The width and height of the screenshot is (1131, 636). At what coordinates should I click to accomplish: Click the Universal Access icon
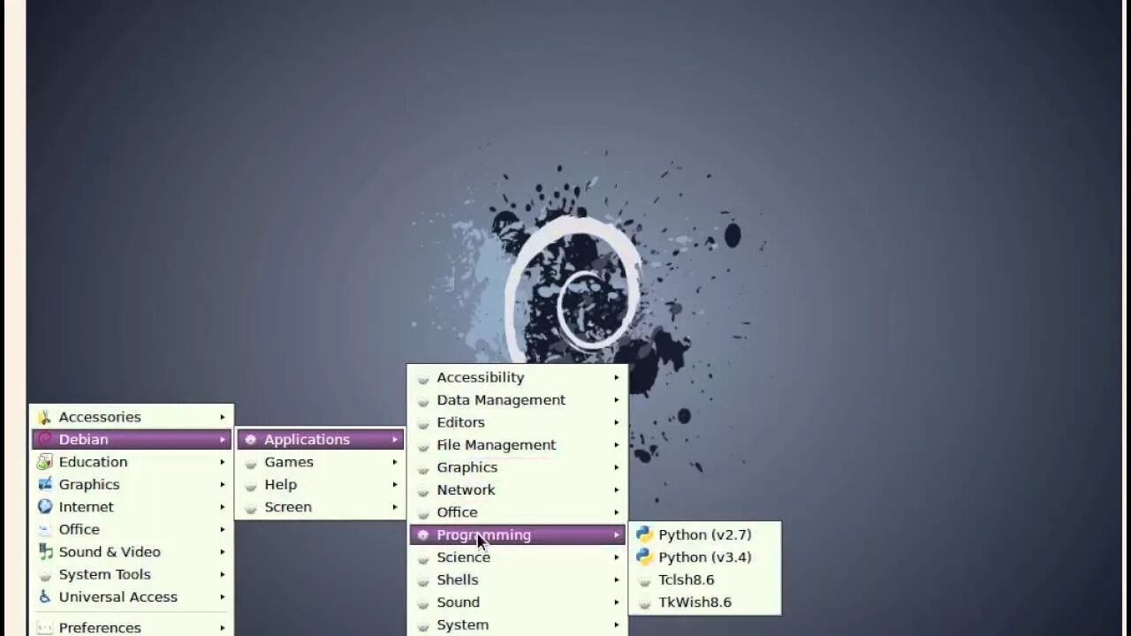[x=44, y=597]
